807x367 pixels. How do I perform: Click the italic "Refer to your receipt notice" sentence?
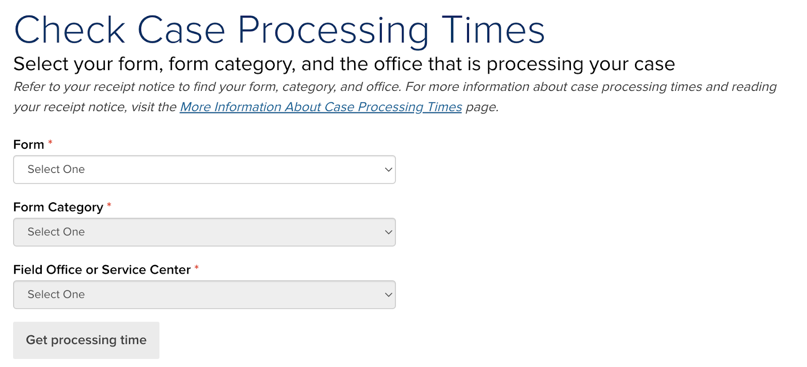coord(207,87)
